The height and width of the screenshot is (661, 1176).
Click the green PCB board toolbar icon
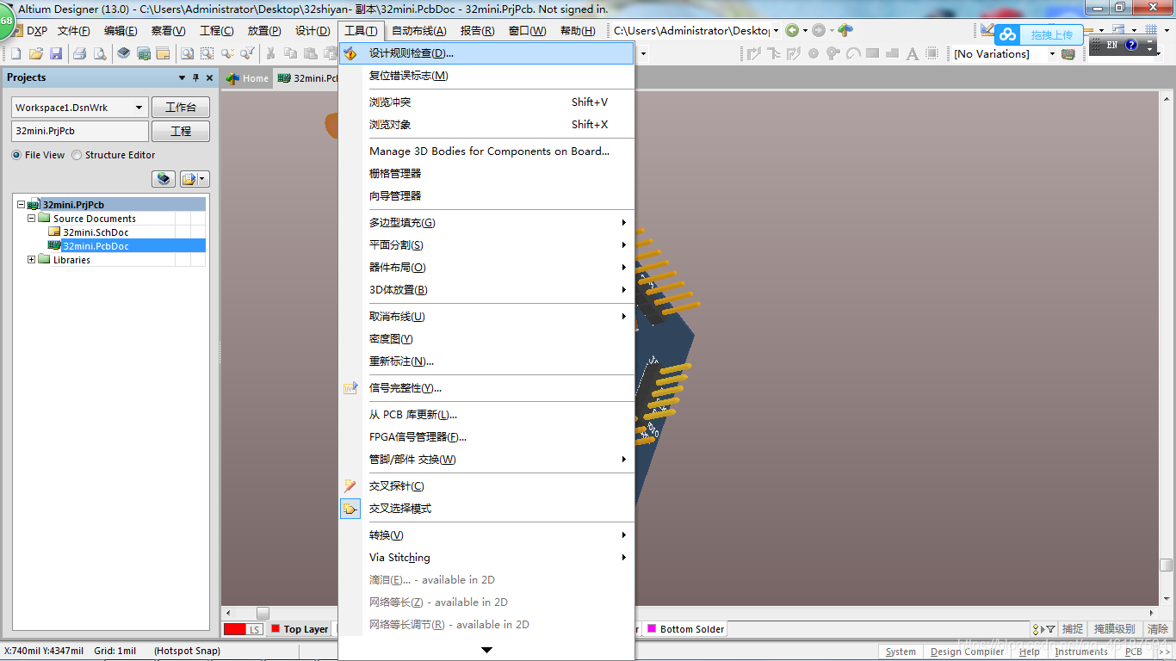click(x=144, y=53)
